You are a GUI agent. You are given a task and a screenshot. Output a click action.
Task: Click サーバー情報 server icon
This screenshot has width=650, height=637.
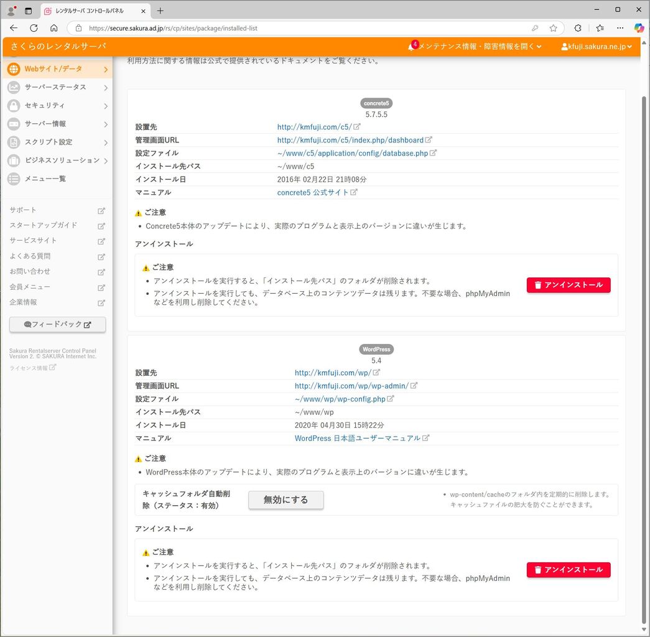click(14, 124)
